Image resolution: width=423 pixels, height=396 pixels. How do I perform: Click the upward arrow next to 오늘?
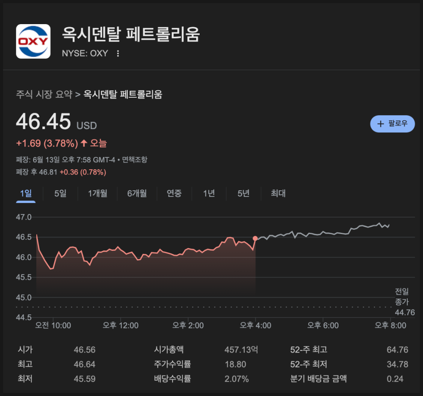pyautogui.click(x=84, y=143)
